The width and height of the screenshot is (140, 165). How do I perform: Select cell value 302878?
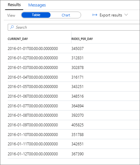(x=78, y=68)
